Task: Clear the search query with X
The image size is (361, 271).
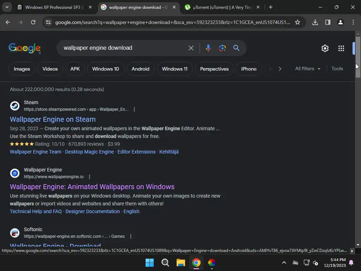Action: 191,48
